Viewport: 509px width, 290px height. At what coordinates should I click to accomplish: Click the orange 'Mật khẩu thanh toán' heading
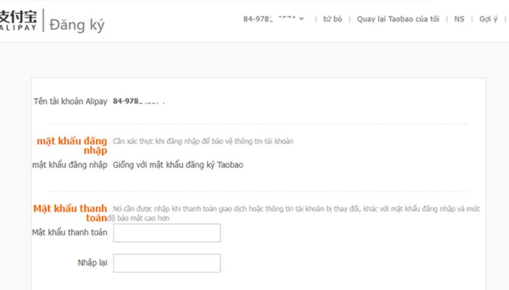tap(70, 213)
